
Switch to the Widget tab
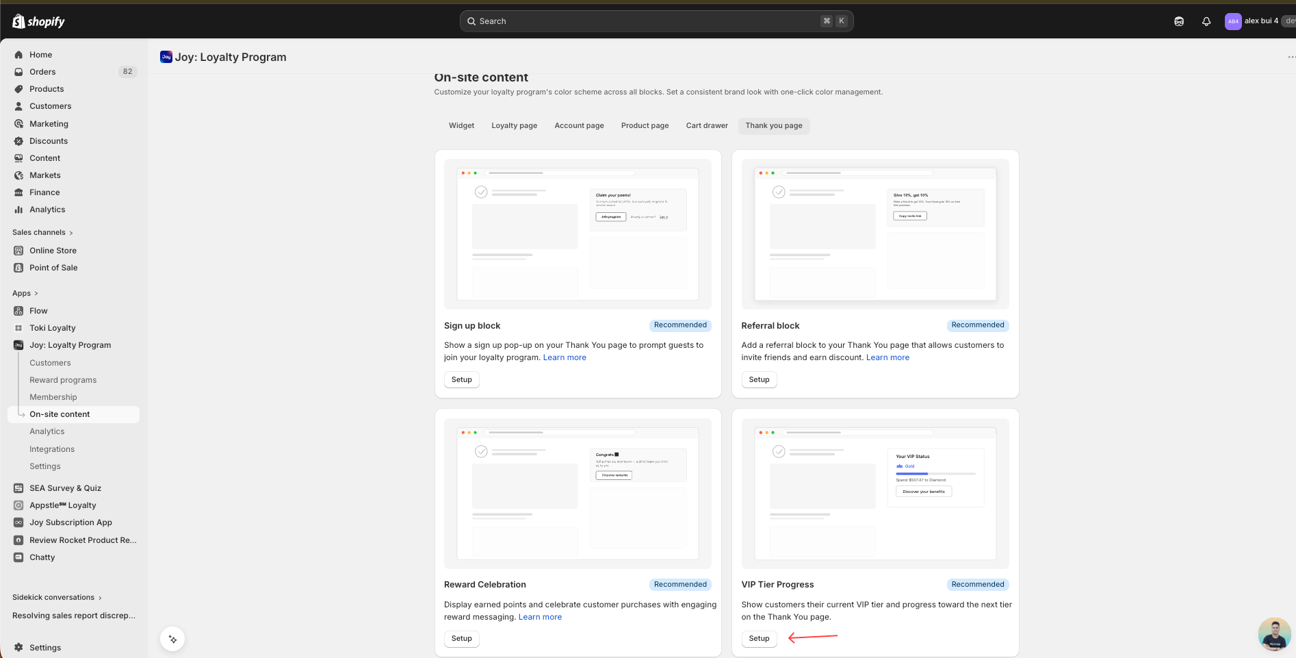(461, 126)
